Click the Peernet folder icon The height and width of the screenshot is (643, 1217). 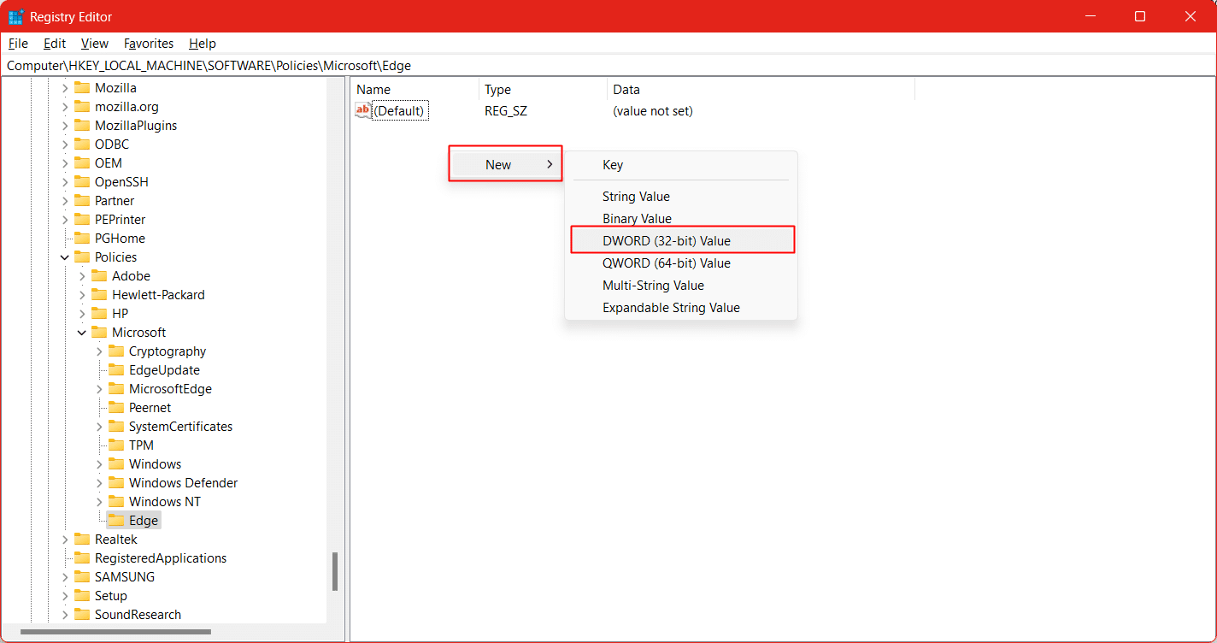click(116, 408)
